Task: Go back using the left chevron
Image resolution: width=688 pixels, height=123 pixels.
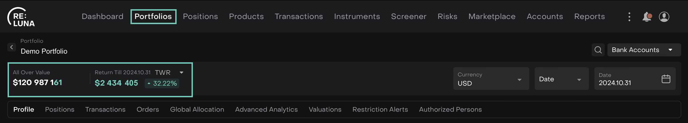Action: tap(11, 47)
